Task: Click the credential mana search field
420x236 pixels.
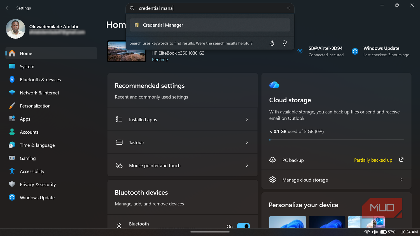Action: (x=210, y=8)
